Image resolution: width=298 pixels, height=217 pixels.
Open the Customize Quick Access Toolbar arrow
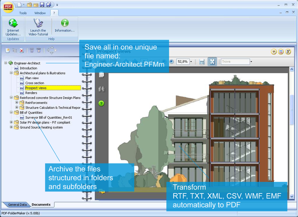57,5
